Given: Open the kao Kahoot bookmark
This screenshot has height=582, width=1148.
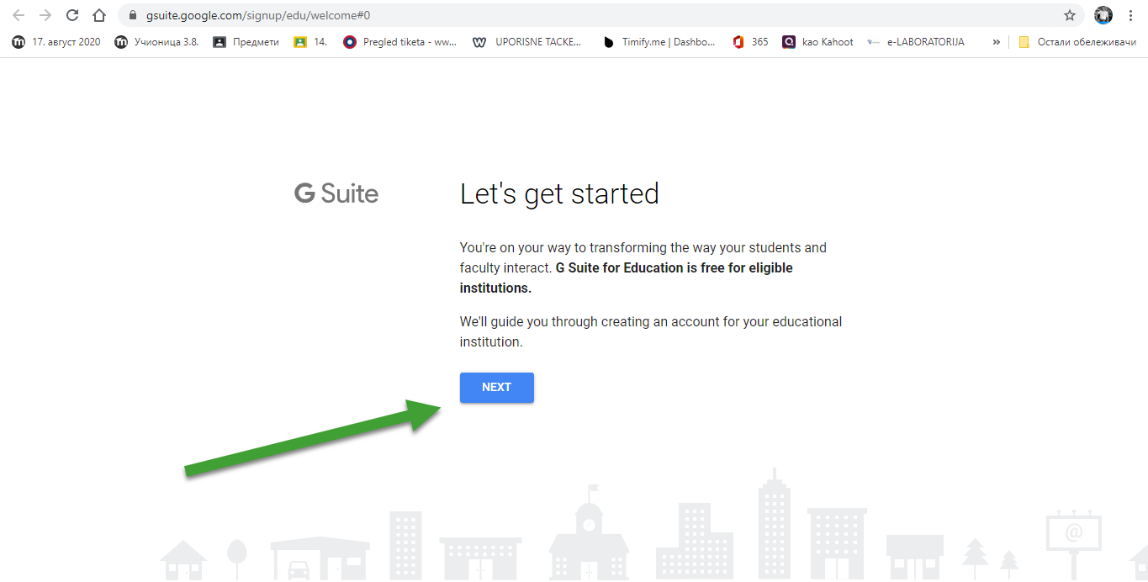Looking at the screenshot, I should (x=818, y=42).
